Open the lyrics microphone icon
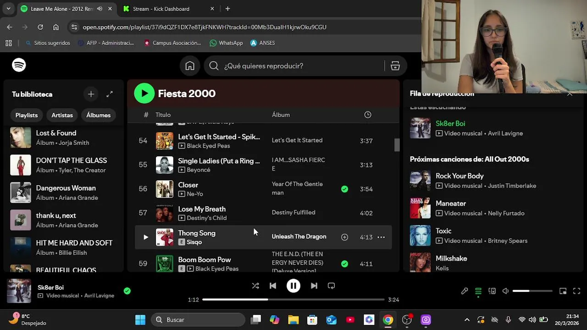587x330 pixels. pyautogui.click(x=465, y=291)
